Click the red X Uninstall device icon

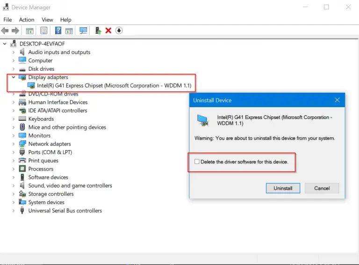point(108,30)
